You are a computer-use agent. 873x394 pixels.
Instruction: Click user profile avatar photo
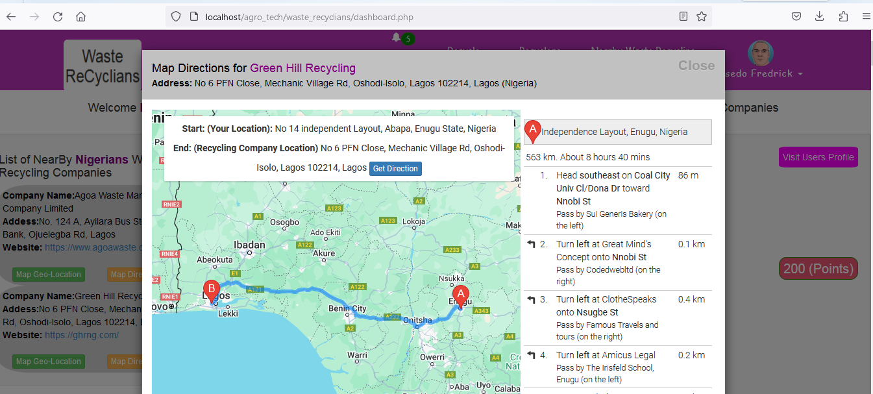click(761, 53)
